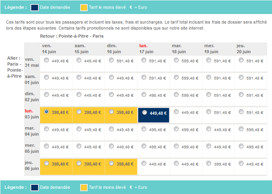Choose 04 juin departure, 15 juin return radio
Viewport: 272px width, 194px height.
[x=79, y=129]
